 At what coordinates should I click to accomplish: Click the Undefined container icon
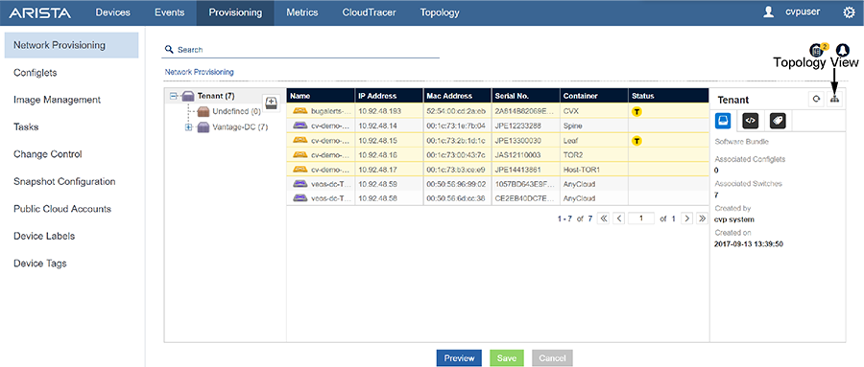(x=204, y=112)
